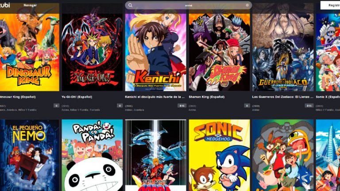Click the Registrar button
340x191 pixels.
[330, 5]
